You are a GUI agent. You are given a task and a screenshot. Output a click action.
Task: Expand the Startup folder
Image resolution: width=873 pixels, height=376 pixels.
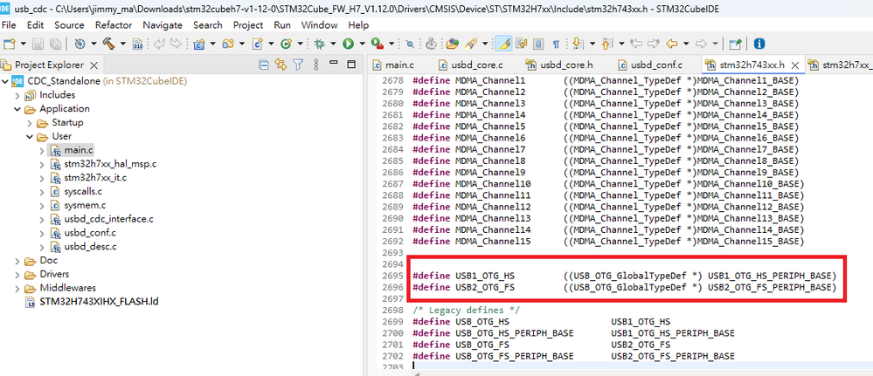[30, 123]
